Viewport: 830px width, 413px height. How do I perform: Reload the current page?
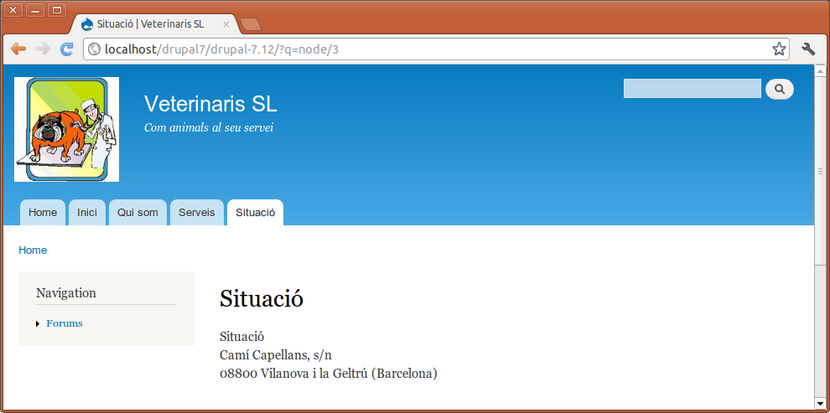[67, 49]
